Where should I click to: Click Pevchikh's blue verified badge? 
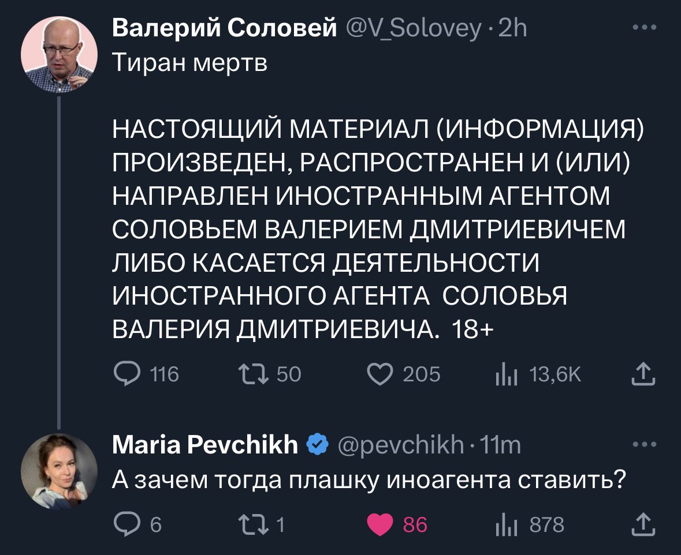318,444
